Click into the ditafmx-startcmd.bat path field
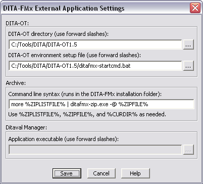203x184 pixels. point(95,66)
